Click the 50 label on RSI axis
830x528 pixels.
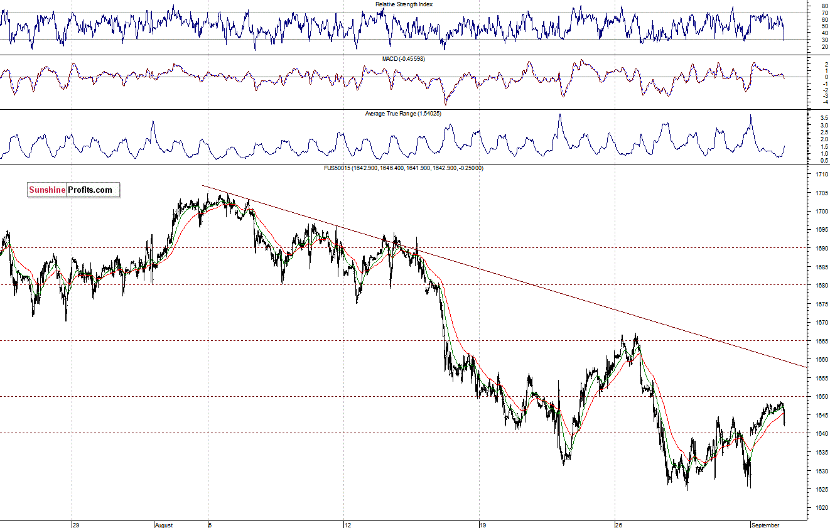pyautogui.click(x=824, y=26)
